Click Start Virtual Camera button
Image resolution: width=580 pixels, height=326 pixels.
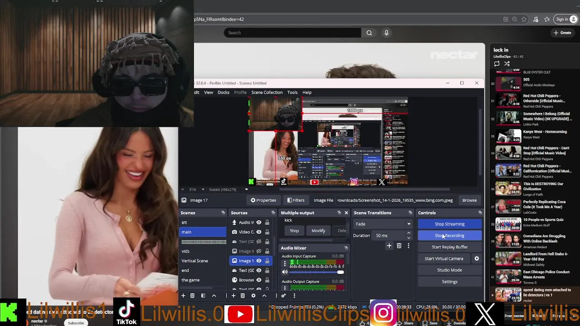point(444,259)
